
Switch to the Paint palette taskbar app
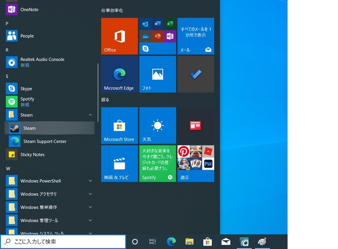click(262, 242)
